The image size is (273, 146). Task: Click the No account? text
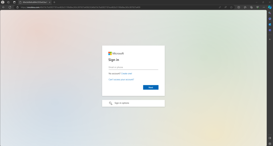(115, 74)
